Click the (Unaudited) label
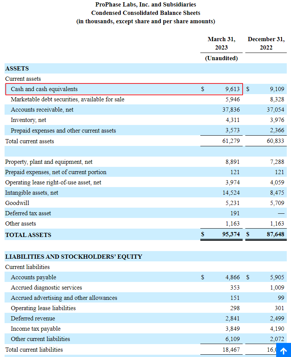291x357 pixels. tap(221, 58)
